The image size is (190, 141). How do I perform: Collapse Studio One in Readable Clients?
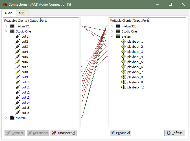tap(6, 31)
